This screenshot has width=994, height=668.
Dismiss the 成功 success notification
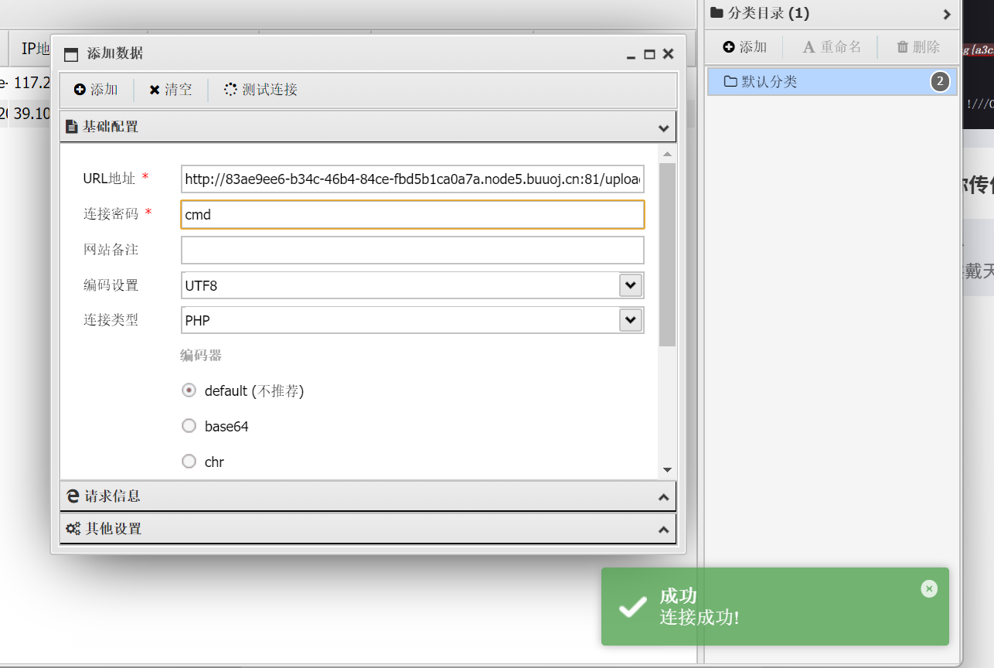(x=929, y=589)
